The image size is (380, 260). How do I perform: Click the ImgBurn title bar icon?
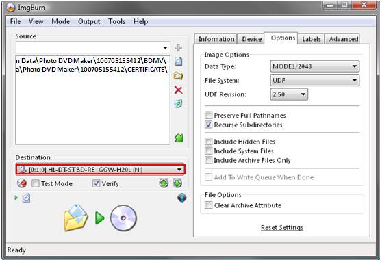[x=11, y=8]
